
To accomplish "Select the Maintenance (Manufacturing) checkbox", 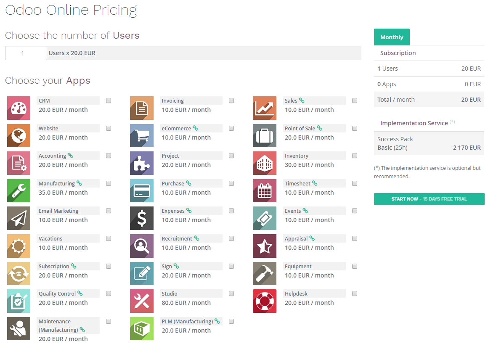I will [109, 322].
